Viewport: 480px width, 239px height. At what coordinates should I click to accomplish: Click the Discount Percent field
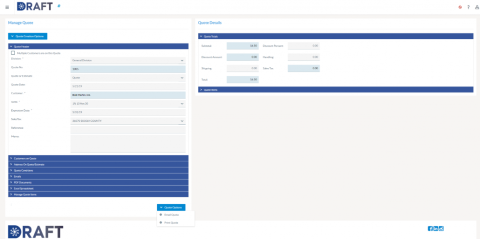point(303,46)
